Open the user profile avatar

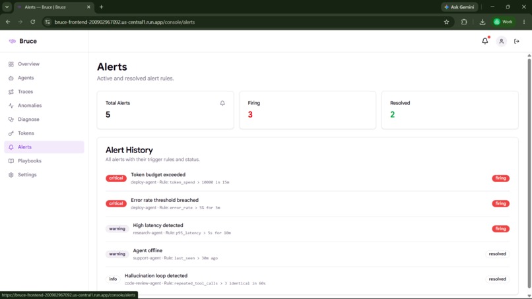501,41
